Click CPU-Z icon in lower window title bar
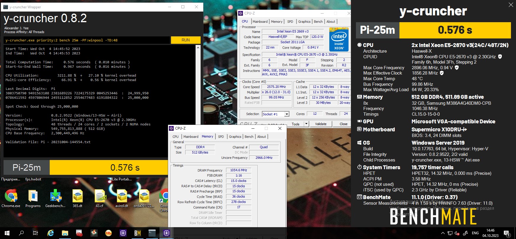The width and height of the screenshot is (516, 239). coord(171,128)
